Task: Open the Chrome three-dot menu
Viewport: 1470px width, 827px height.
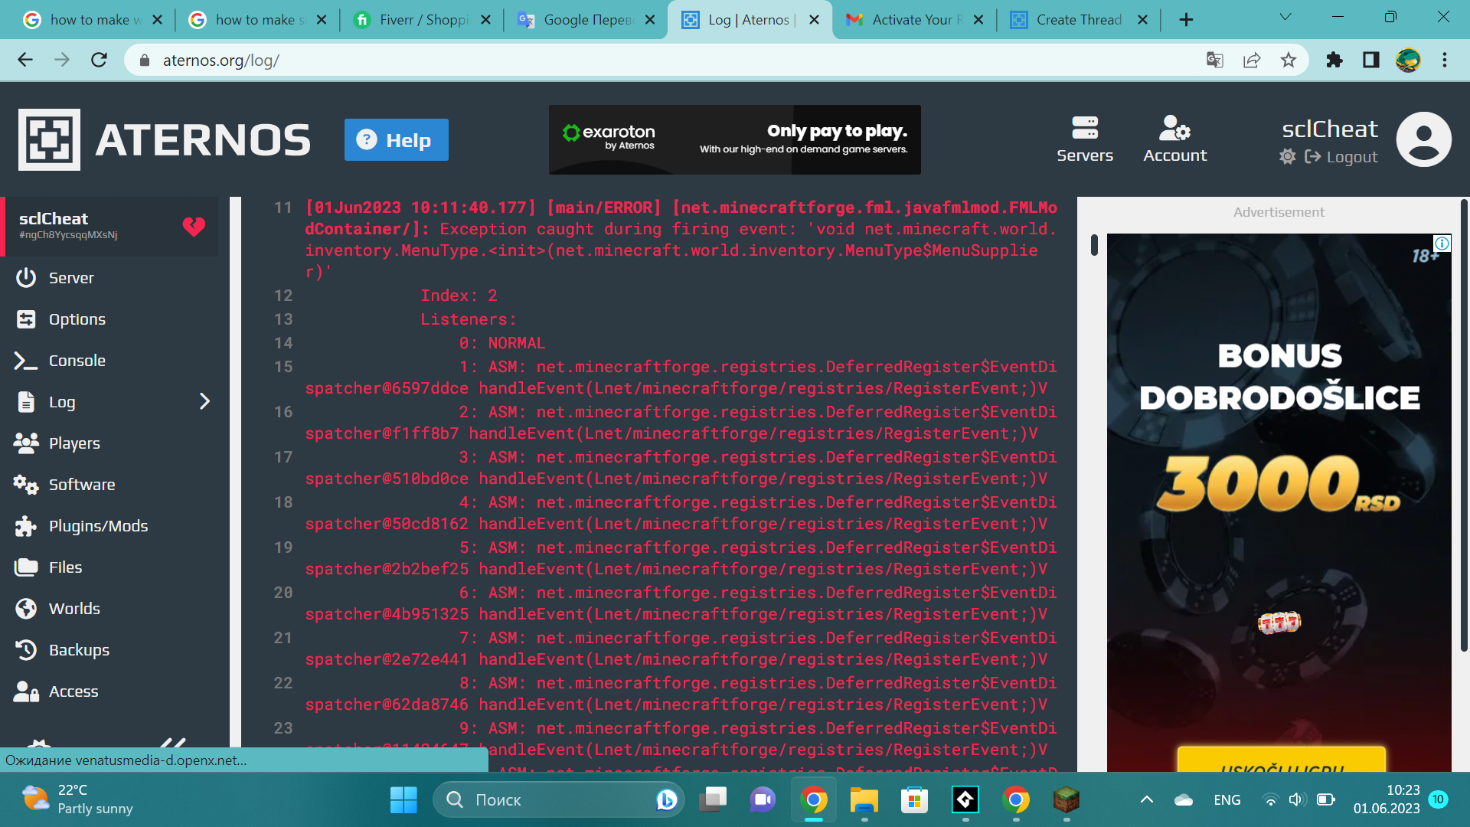Action: pos(1445,60)
